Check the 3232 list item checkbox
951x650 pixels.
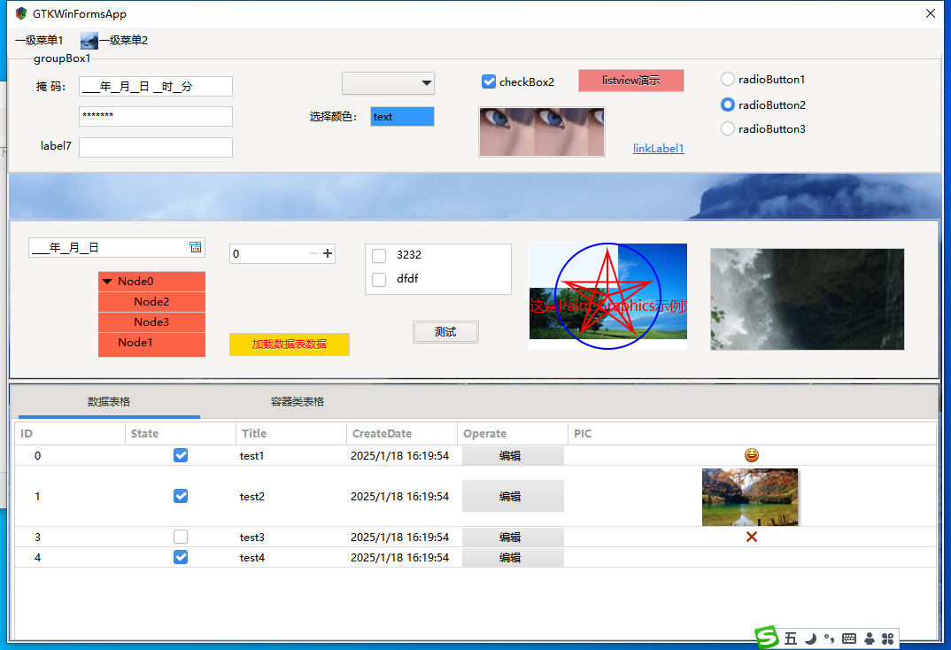click(x=379, y=256)
